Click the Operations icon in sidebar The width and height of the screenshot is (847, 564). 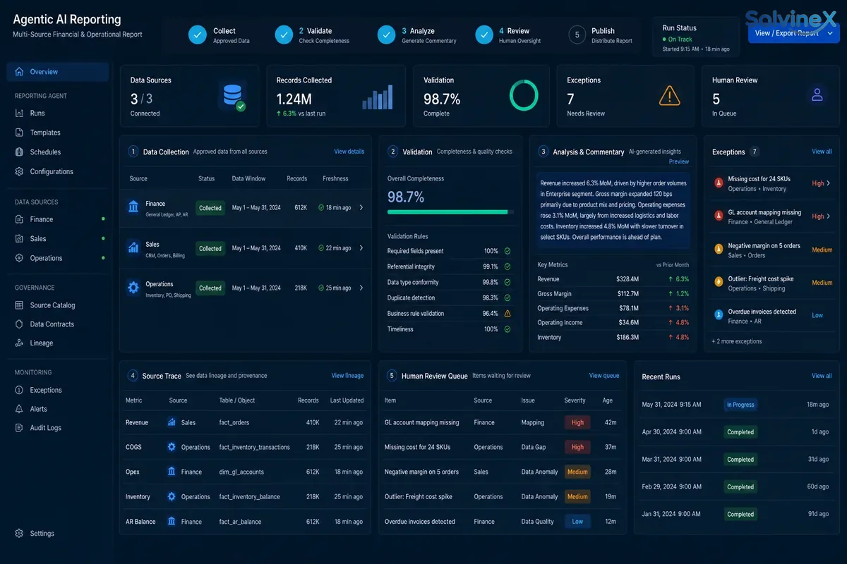19,258
